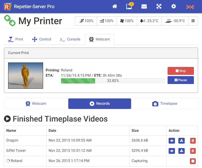
Task: Preview the Eiffel Tower video
Action: pyautogui.click(x=172, y=151)
